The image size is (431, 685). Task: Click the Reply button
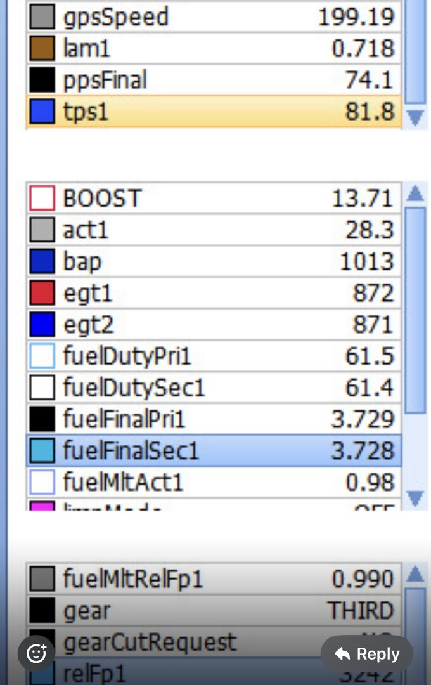[x=367, y=654]
